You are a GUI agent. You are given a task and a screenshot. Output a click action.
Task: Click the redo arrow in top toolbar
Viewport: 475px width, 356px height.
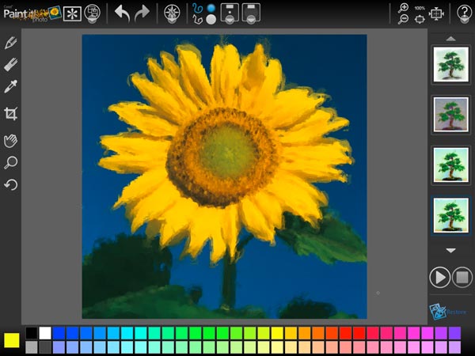pos(142,12)
